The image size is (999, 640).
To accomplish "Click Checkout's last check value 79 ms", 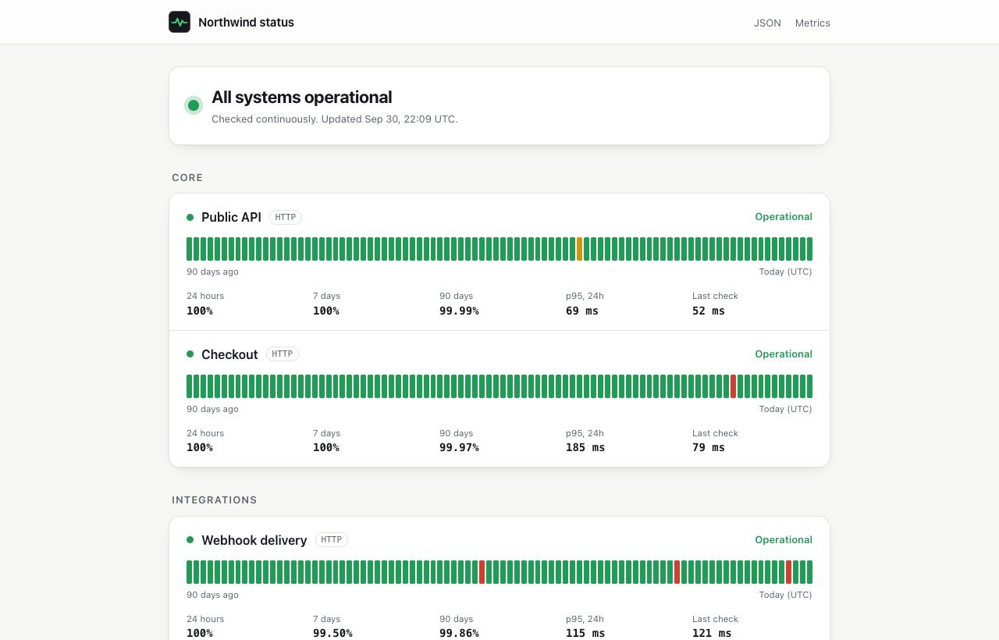I will tap(709, 447).
